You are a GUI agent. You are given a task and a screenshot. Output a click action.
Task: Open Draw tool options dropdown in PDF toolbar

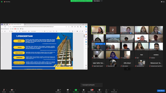pos(15,31)
